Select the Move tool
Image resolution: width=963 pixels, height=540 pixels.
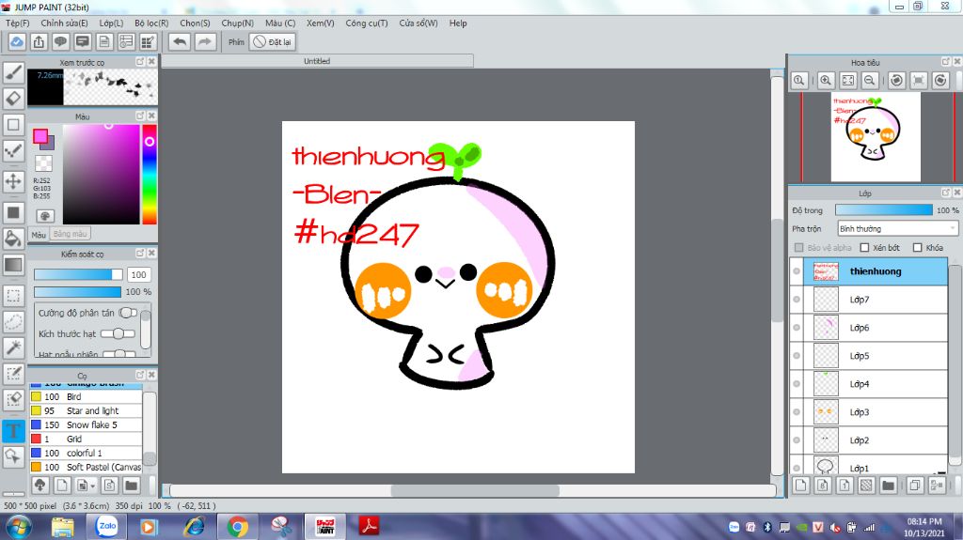13,181
